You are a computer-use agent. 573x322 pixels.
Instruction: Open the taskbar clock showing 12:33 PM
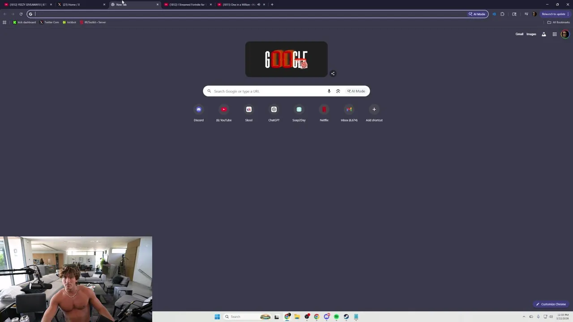pyautogui.click(x=563, y=317)
